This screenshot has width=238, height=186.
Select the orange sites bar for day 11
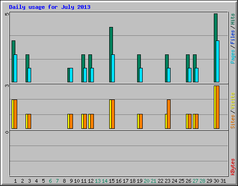[85, 121]
